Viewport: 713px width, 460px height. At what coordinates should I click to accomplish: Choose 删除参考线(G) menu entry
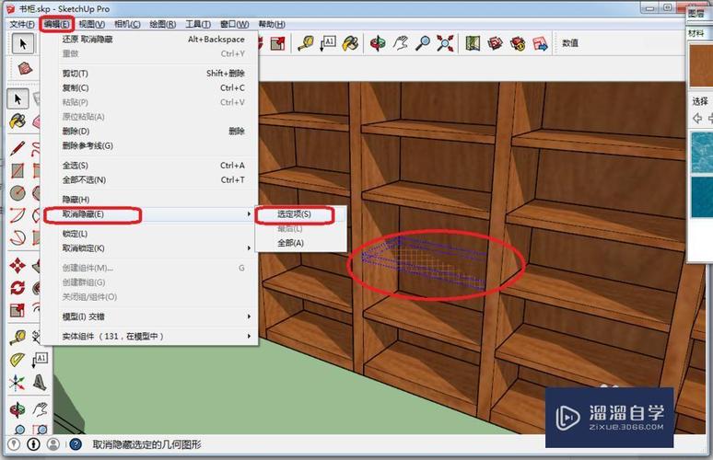150,145
